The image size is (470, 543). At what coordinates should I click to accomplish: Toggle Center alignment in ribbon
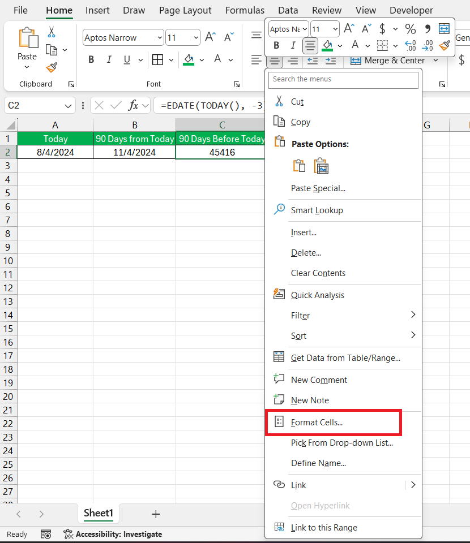point(275,61)
